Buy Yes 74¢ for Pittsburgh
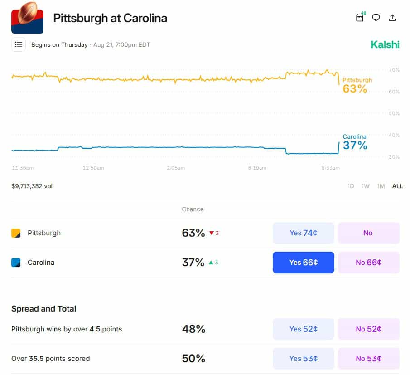This screenshot has width=410, height=375. pos(304,233)
